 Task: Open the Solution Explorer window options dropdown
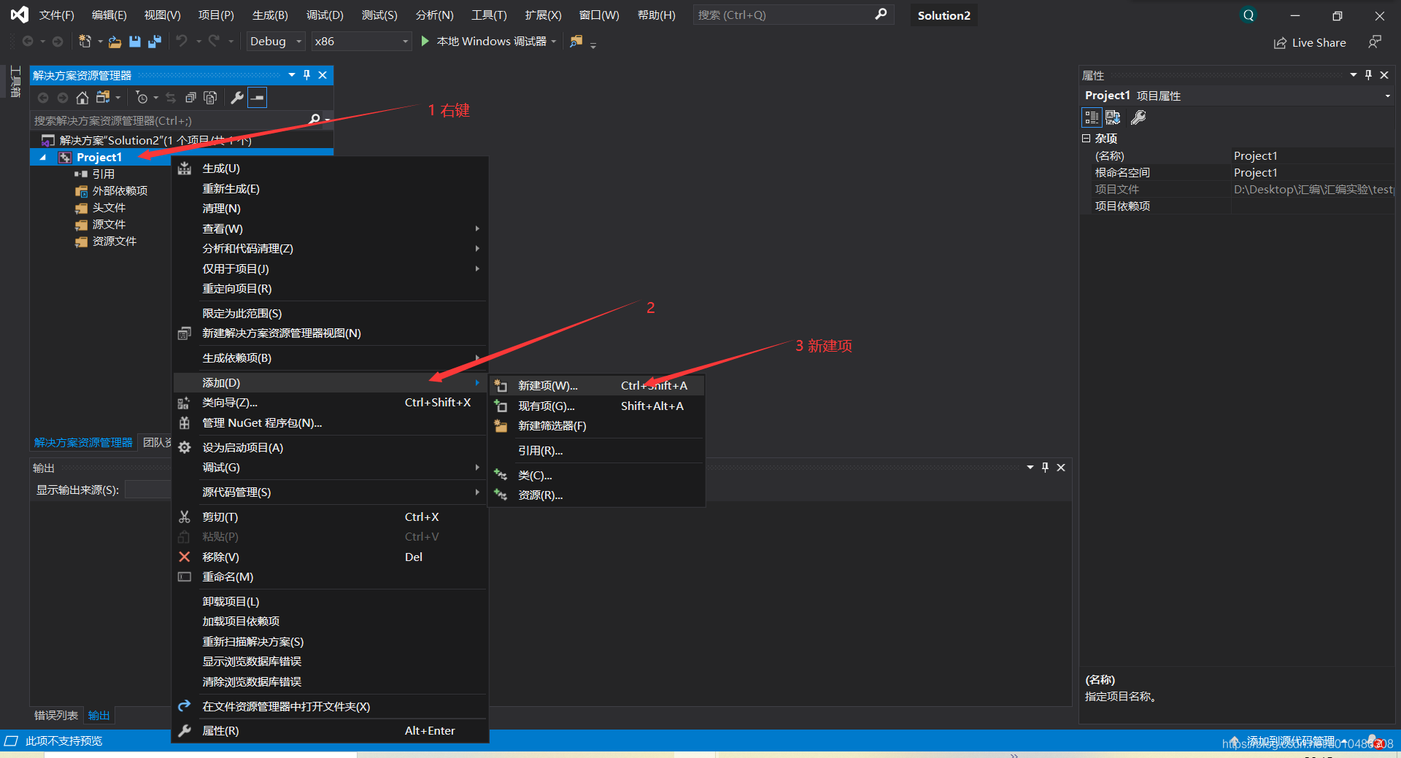coord(292,75)
